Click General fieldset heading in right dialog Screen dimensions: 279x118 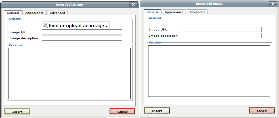click(x=155, y=18)
